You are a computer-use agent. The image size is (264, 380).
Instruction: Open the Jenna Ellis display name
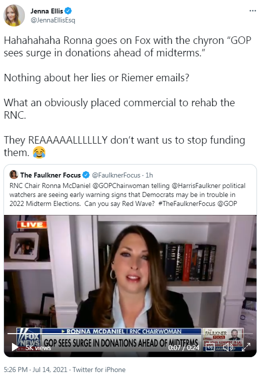coord(47,11)
